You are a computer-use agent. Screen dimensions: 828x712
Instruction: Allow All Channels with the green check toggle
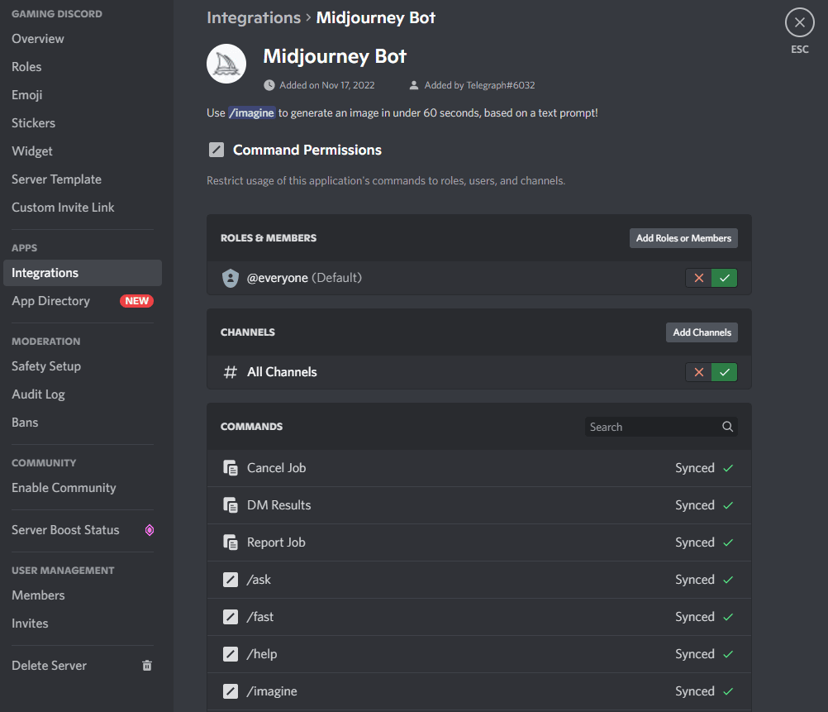tap(725, 372)
